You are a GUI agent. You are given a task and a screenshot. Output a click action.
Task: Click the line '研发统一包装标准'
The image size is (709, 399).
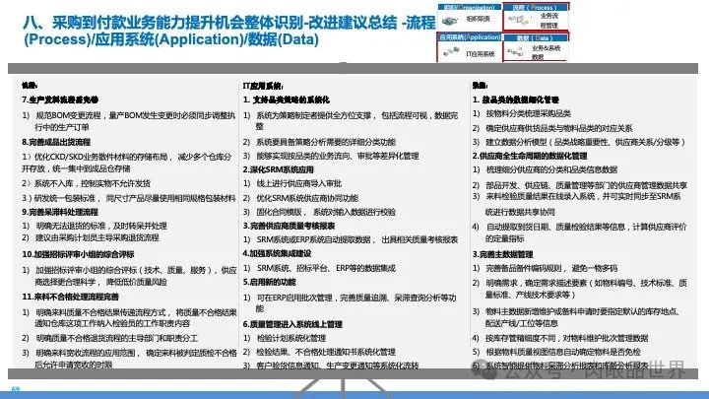click(x=128, y=198)
